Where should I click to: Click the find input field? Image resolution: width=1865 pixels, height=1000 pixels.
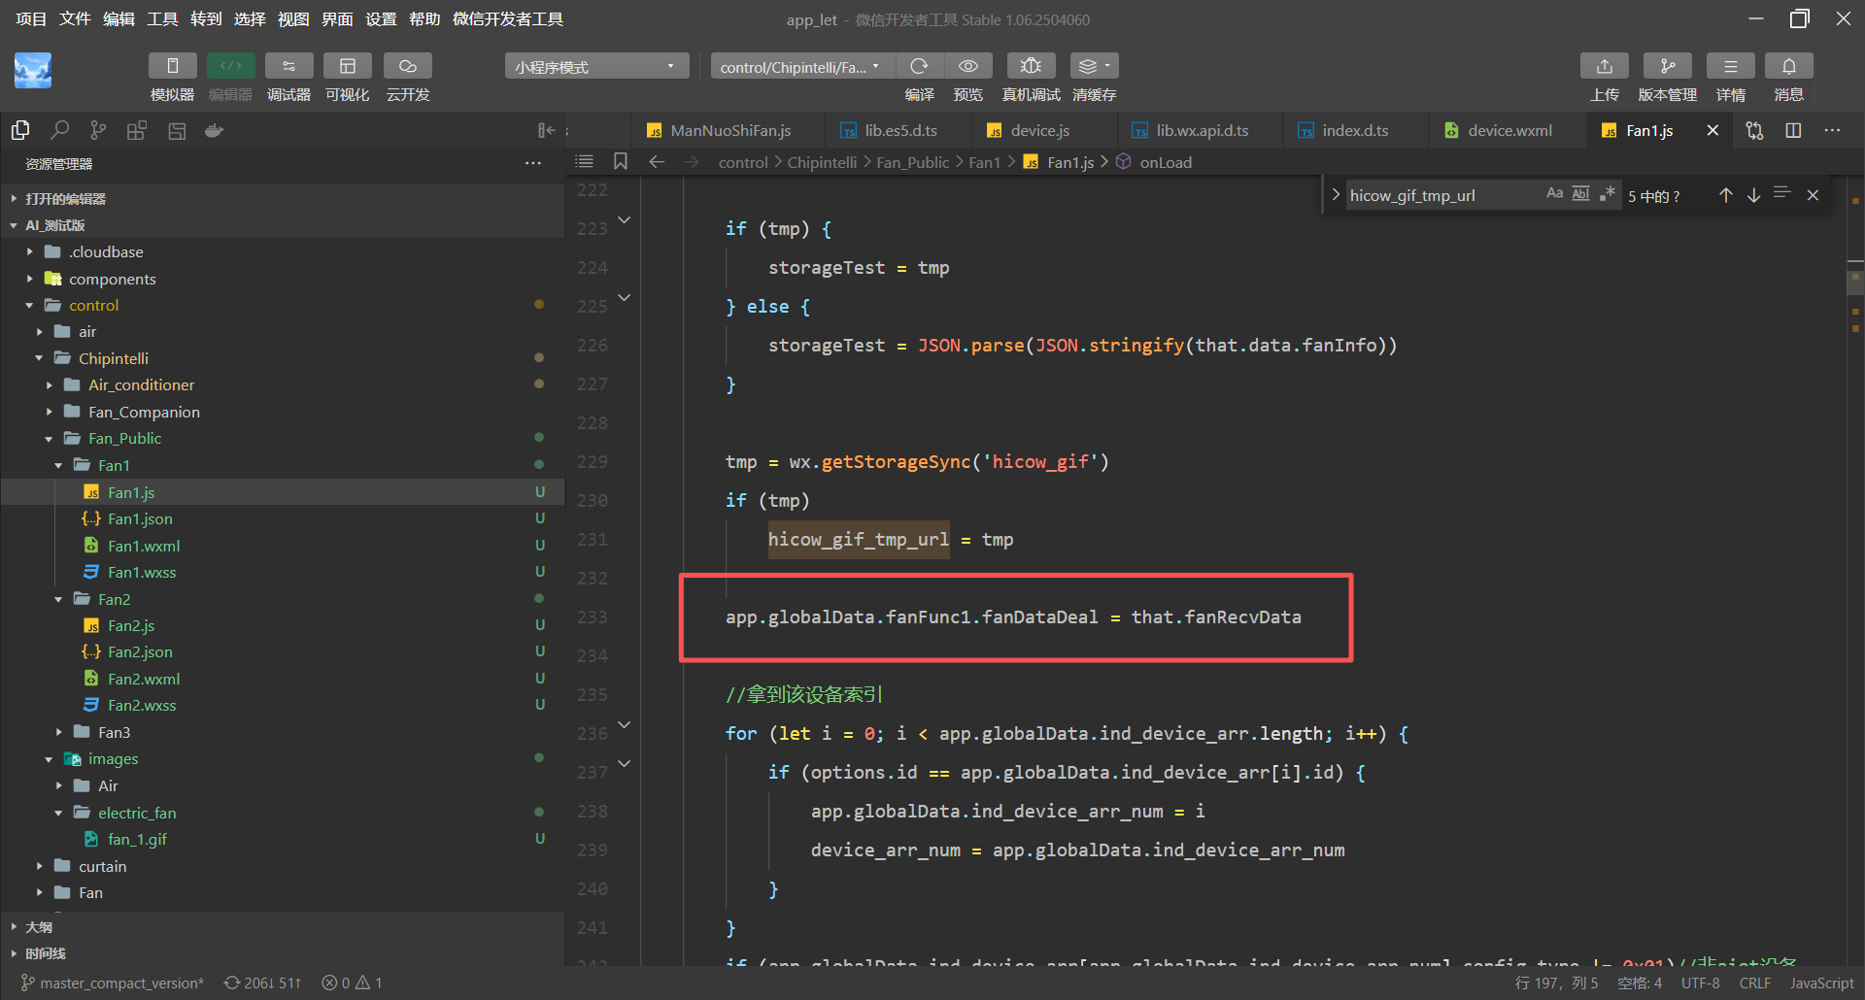pos(1438,195)
